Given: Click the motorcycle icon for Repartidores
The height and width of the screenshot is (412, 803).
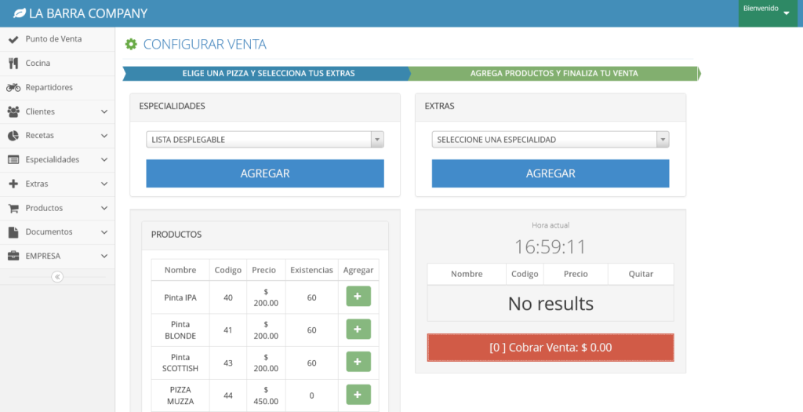Looking at the screenshot, I should pyautogui.click(x=13, y=88).
